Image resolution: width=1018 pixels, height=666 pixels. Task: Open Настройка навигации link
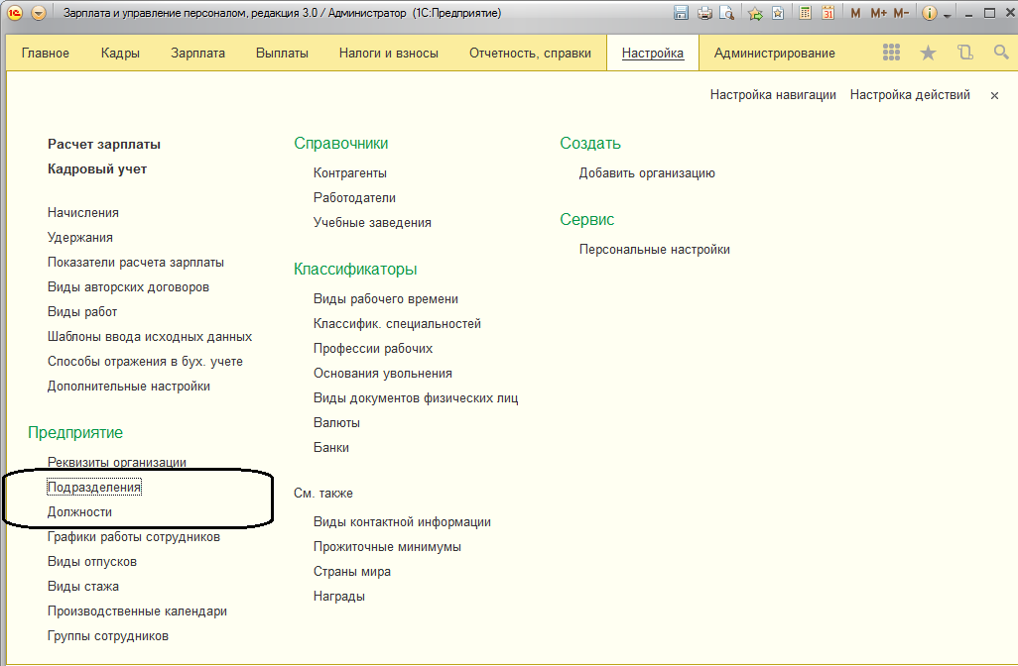coord(773,95)
